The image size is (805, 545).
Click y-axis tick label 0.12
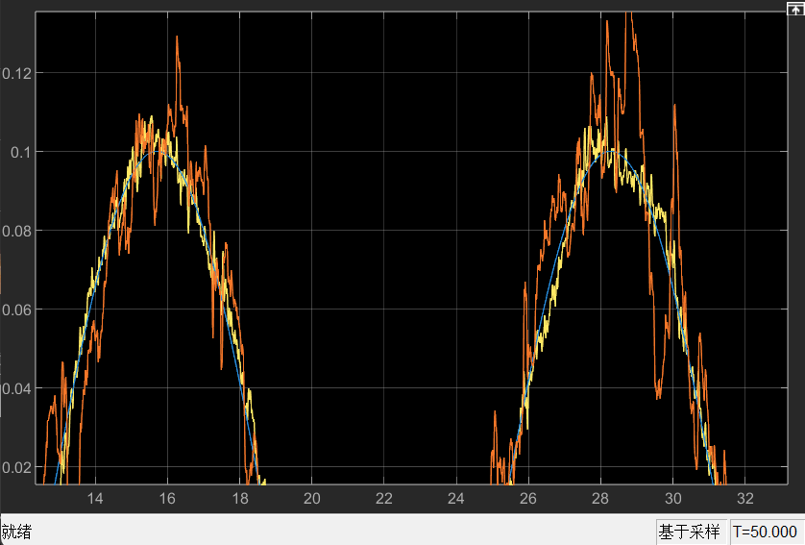pos(16,73)
